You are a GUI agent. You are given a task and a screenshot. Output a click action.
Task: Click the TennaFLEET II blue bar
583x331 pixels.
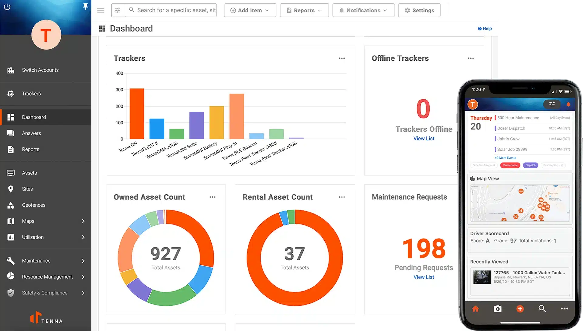157,129
